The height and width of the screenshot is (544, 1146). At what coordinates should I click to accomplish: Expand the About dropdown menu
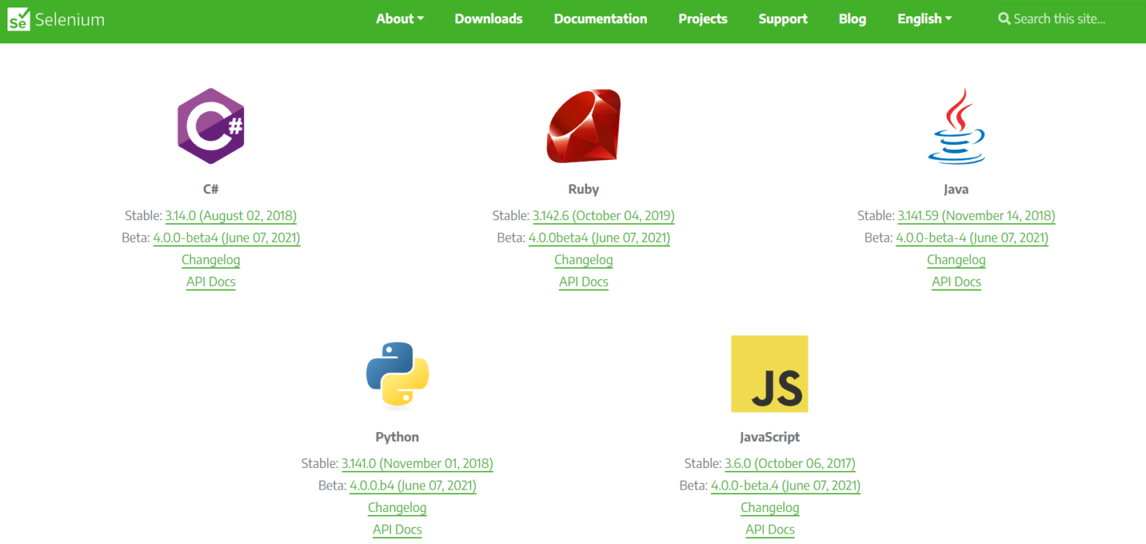(x=399, y=19)
